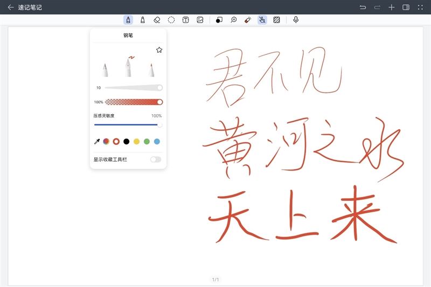Toggle the 显示收藏工具栏 switch
Screen dimensions: 431x287
(156, 159)
